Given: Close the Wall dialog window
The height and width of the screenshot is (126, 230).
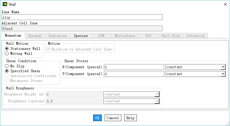Looking at the screenshot, I should pyautogui.click(x=225, y=4).
